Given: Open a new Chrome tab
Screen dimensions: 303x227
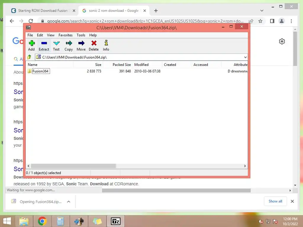Looking at the screenshot, I should [x=156, y=11].
